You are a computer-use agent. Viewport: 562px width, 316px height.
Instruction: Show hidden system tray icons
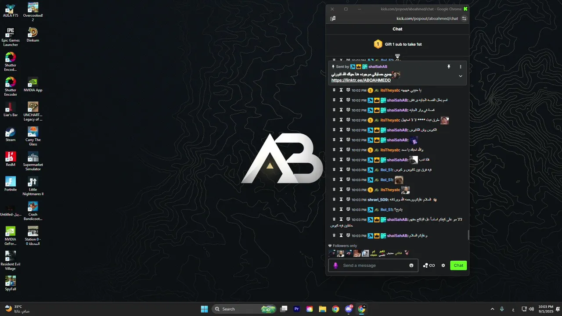492,309
